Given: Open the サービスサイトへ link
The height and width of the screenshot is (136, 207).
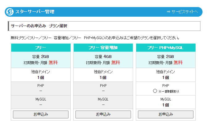Looking at the screenshot, I should 182,12.
